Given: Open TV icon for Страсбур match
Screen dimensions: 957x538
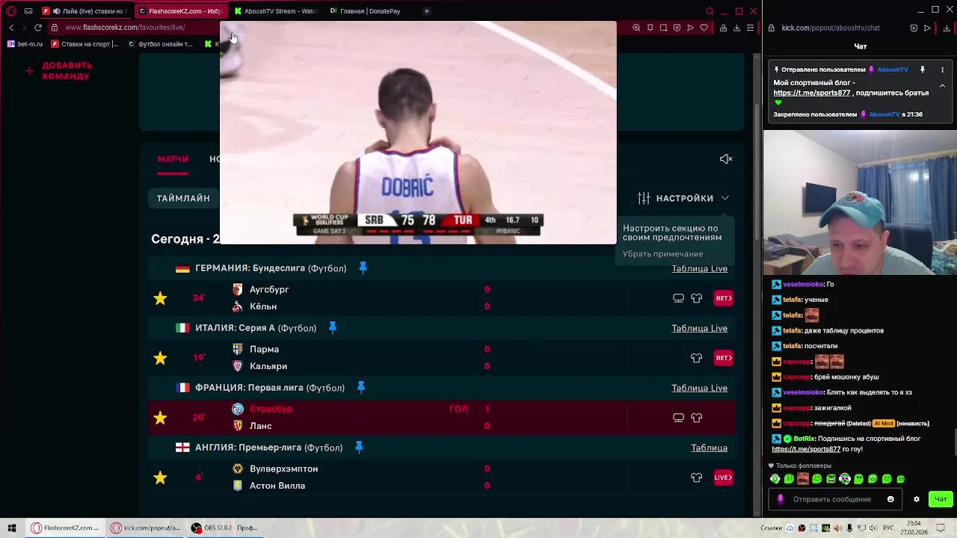Looking at the screenshot, I should 678,418.
